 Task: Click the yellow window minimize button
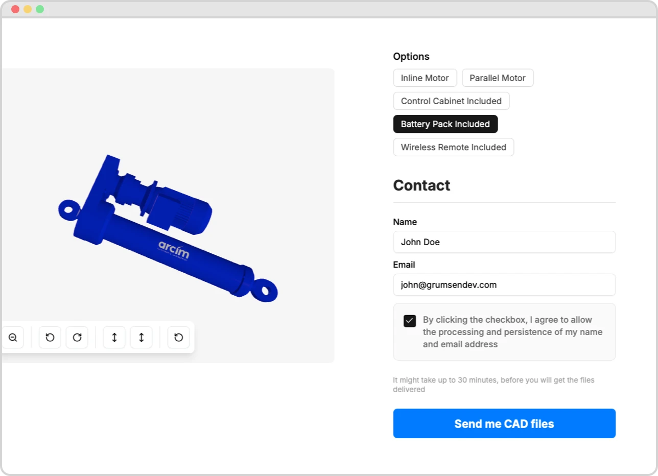pyautogui.click(x=28, y=9)
